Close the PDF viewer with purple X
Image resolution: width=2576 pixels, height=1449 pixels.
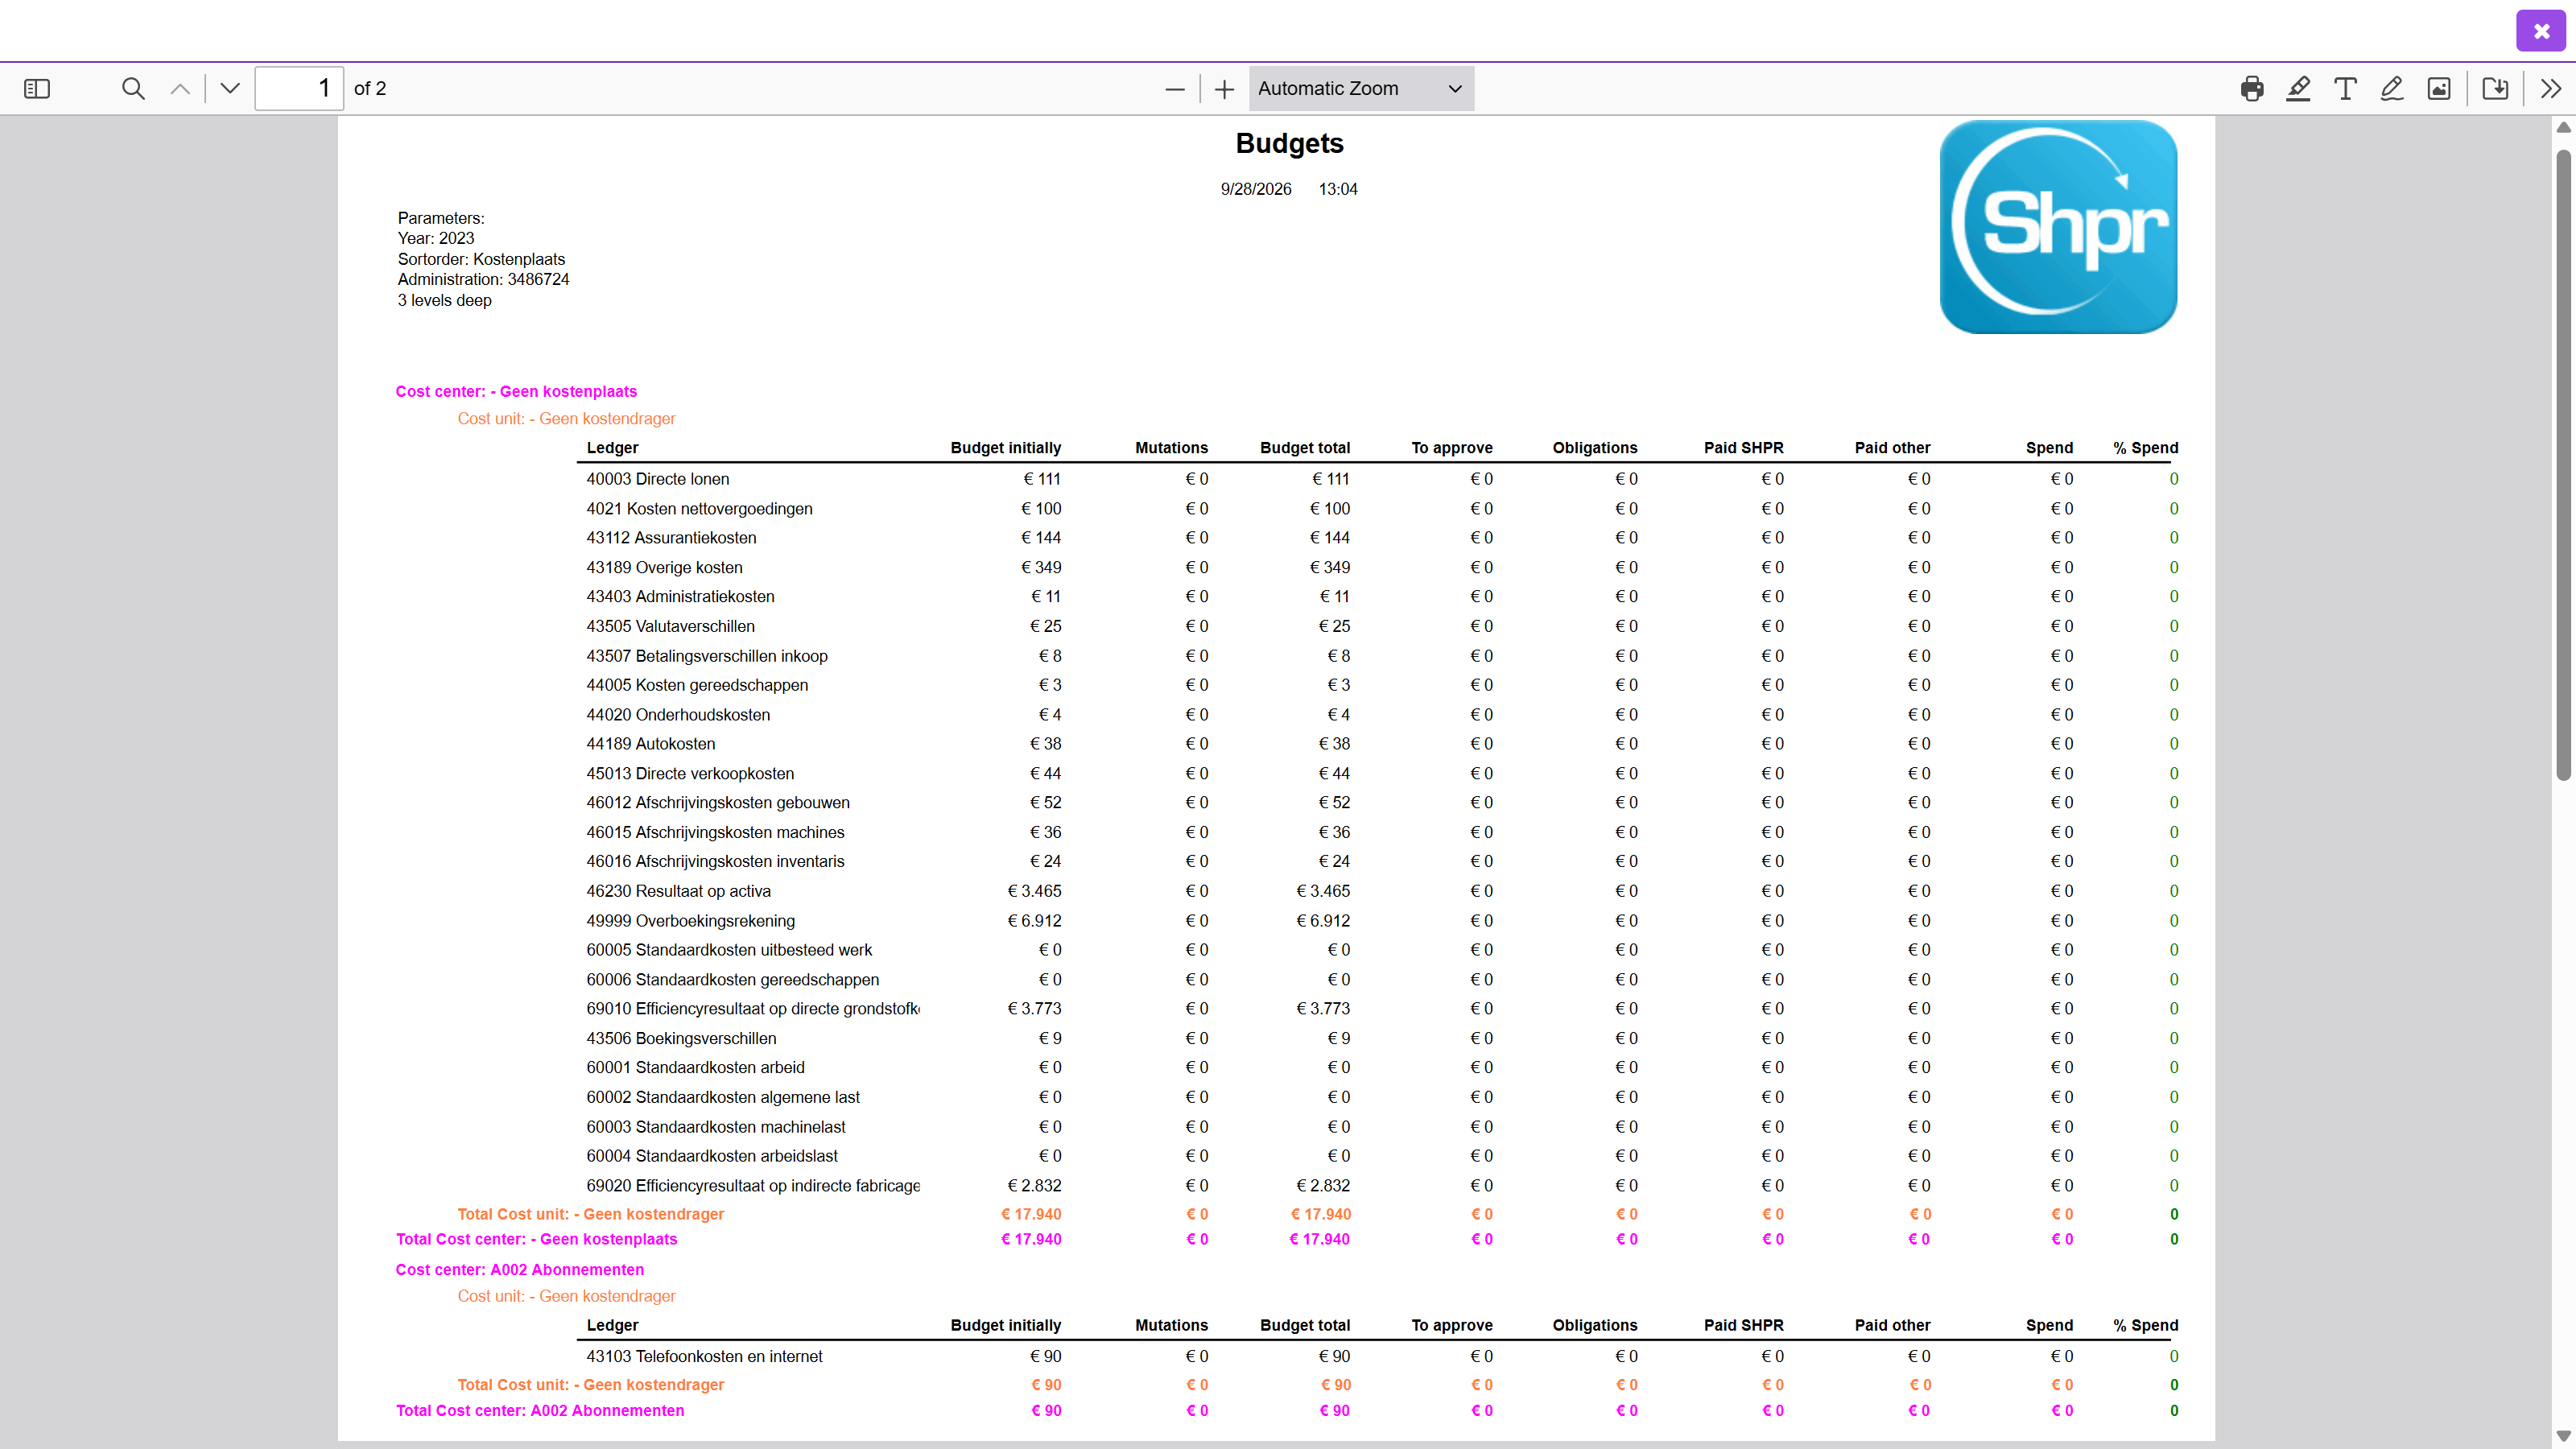[2541, 31]
